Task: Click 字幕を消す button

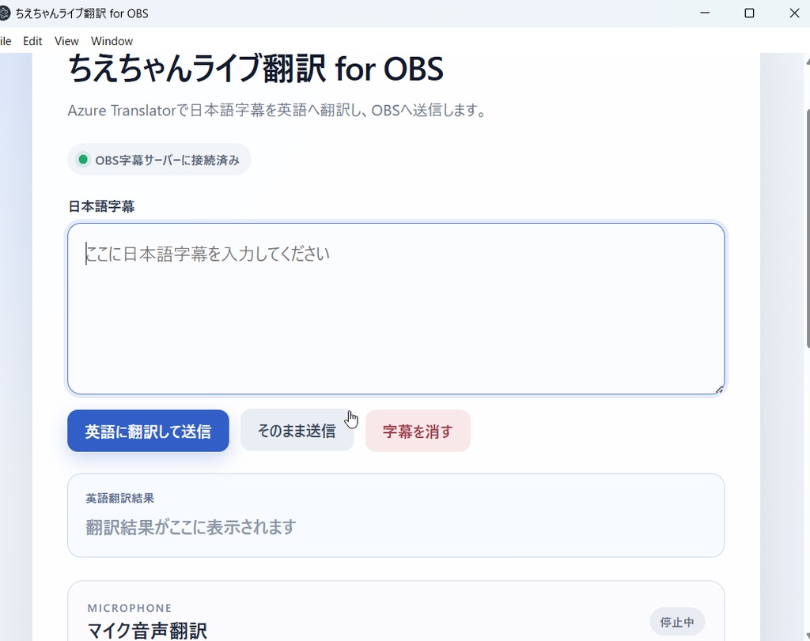Action: (x=418, y=431)
